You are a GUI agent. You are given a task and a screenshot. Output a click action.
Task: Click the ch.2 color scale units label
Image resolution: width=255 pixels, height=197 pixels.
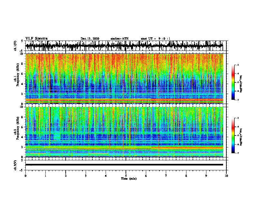pyautogui.click(x=241, y=137)
